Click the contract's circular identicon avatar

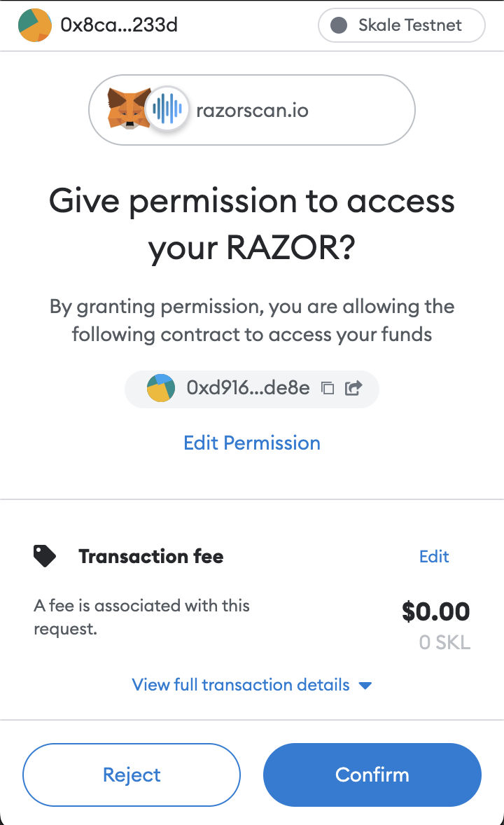[160, 388]
